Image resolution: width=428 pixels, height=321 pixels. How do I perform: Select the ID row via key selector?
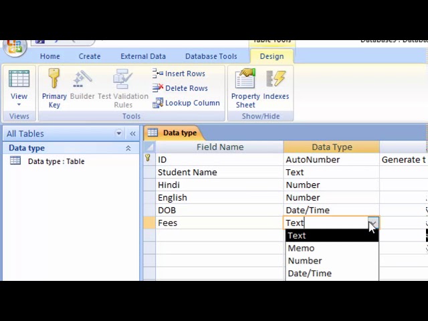149,159
